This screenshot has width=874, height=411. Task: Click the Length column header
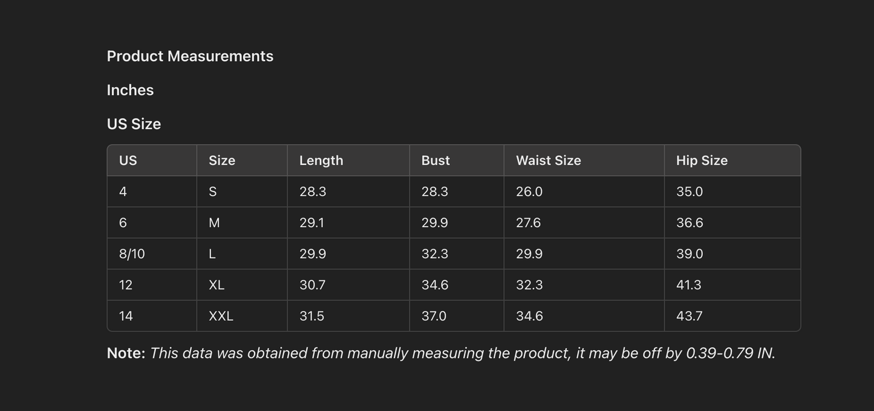[x=321, y=161]
